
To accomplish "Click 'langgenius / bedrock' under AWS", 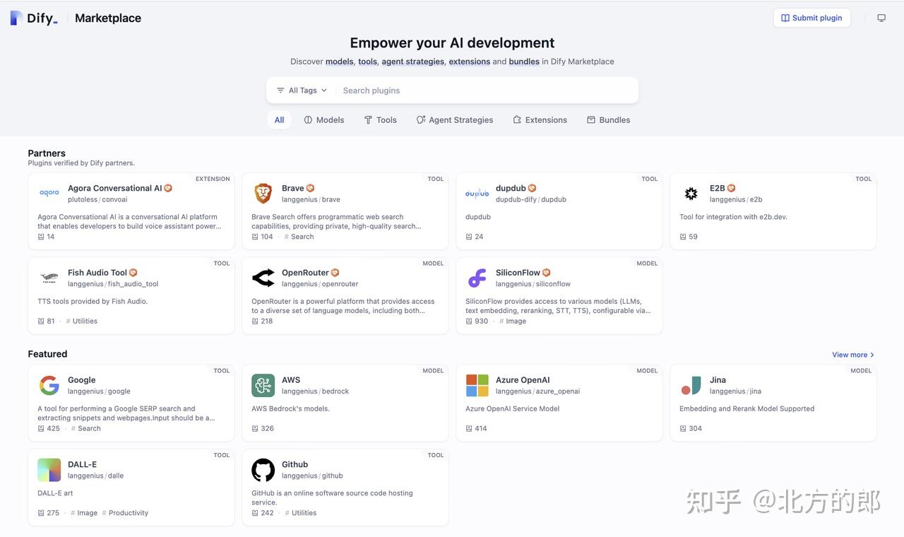I will coord(316,391).
